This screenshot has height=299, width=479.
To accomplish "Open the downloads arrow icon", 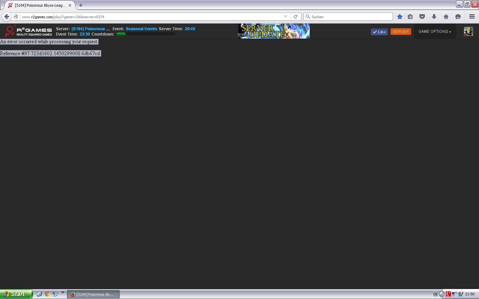I will pyautogui.click(x=434, y=17).
